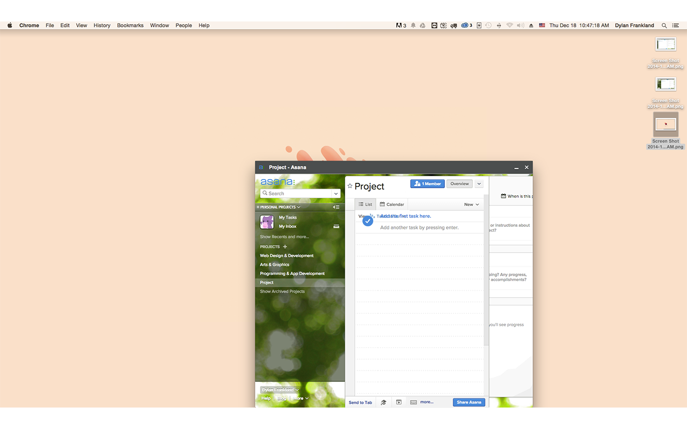The image size is (687, 429).
Task: Switch to the Calendar tab
Action: tap(392, 204)
